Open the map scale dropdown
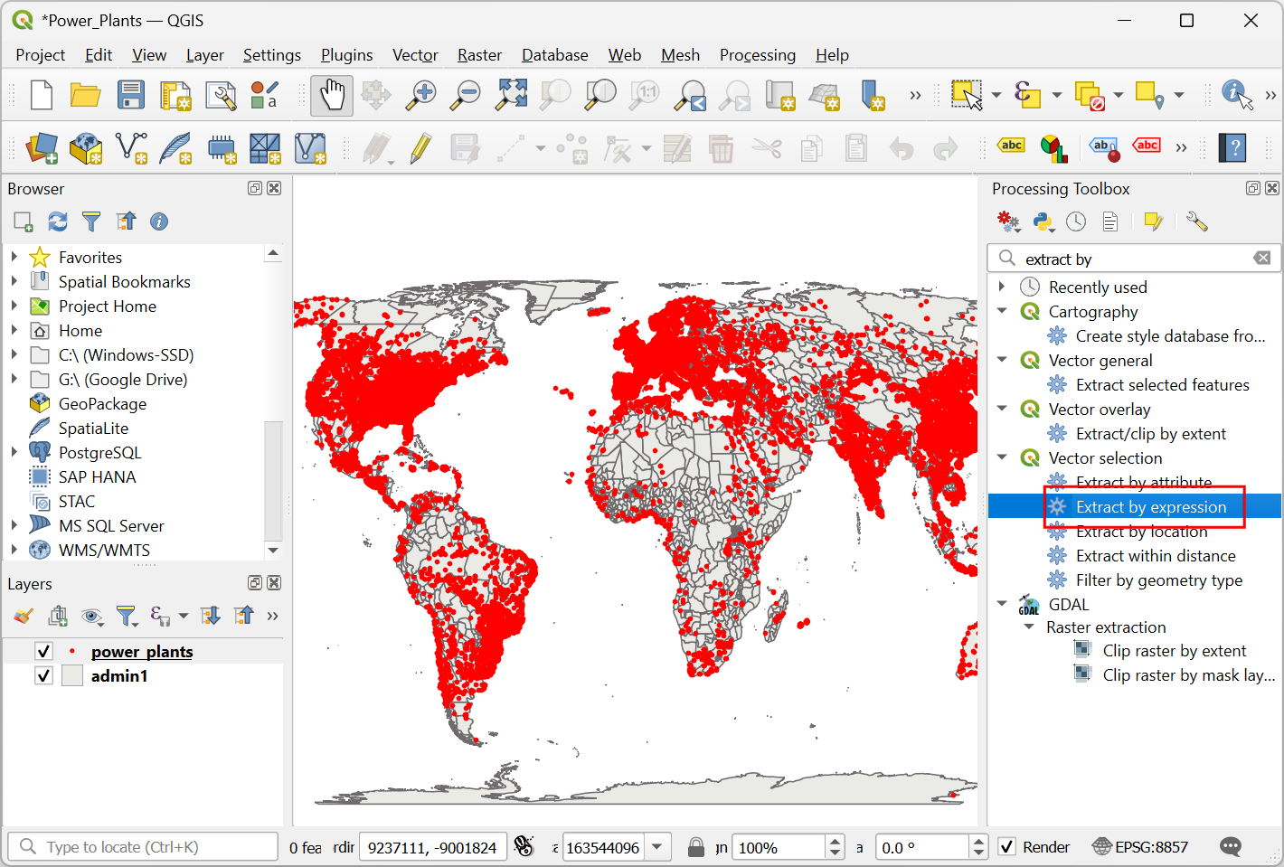 tap(657, 847)
